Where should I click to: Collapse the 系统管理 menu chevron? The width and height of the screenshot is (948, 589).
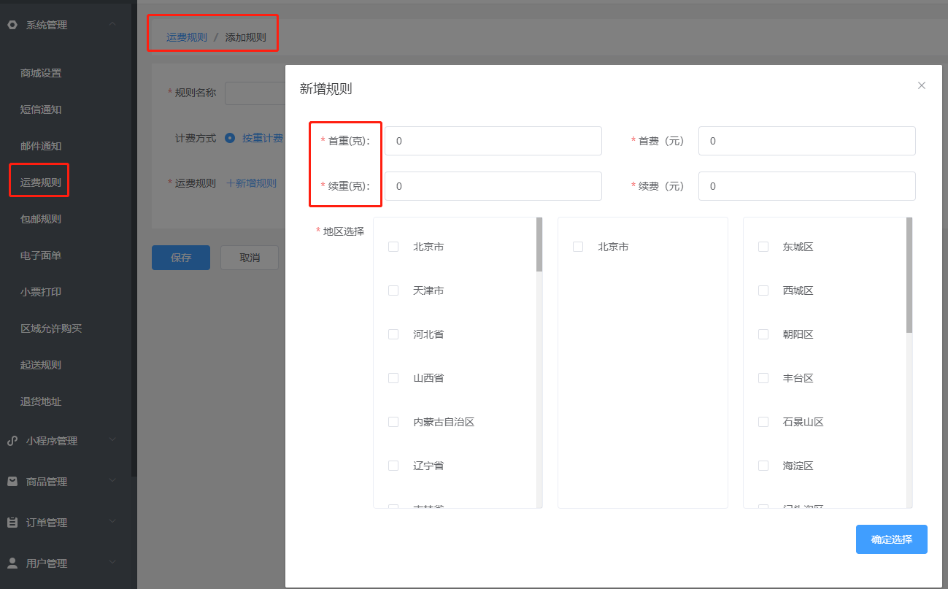pyautogui.click(x=112, y=25)
